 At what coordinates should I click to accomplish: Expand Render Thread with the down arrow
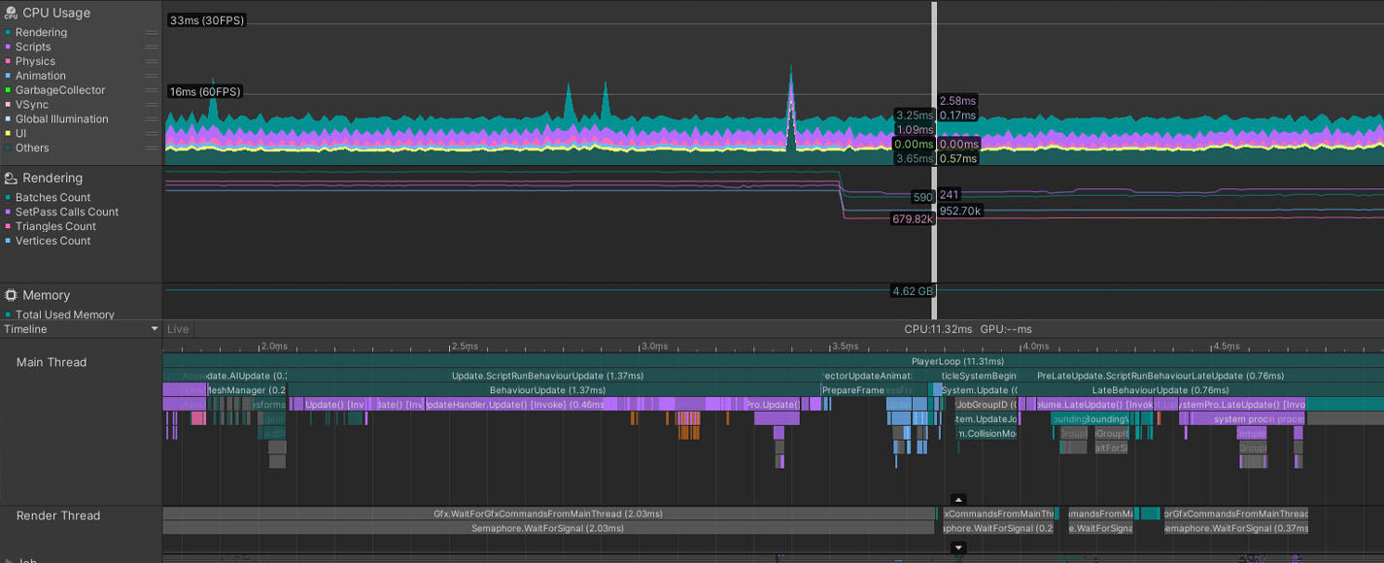click(x=958, y=548)
